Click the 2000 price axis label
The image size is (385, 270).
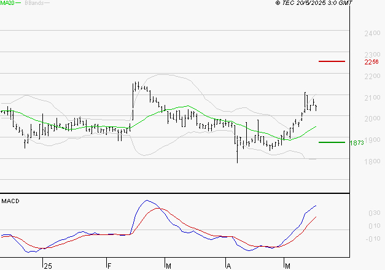[372, 119]
